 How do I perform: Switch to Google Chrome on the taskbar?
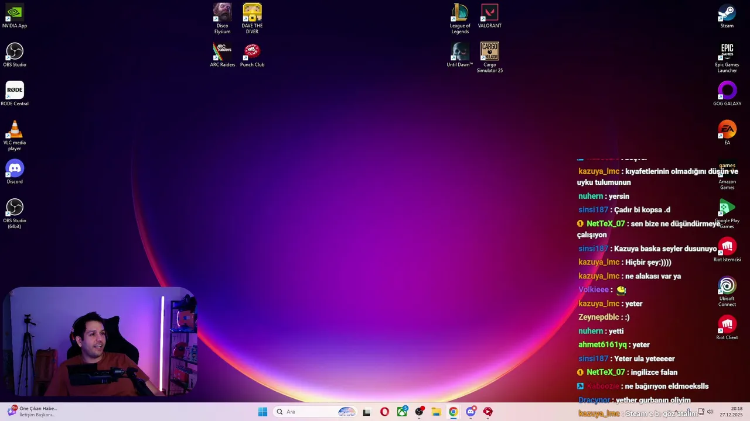(454, 412)
